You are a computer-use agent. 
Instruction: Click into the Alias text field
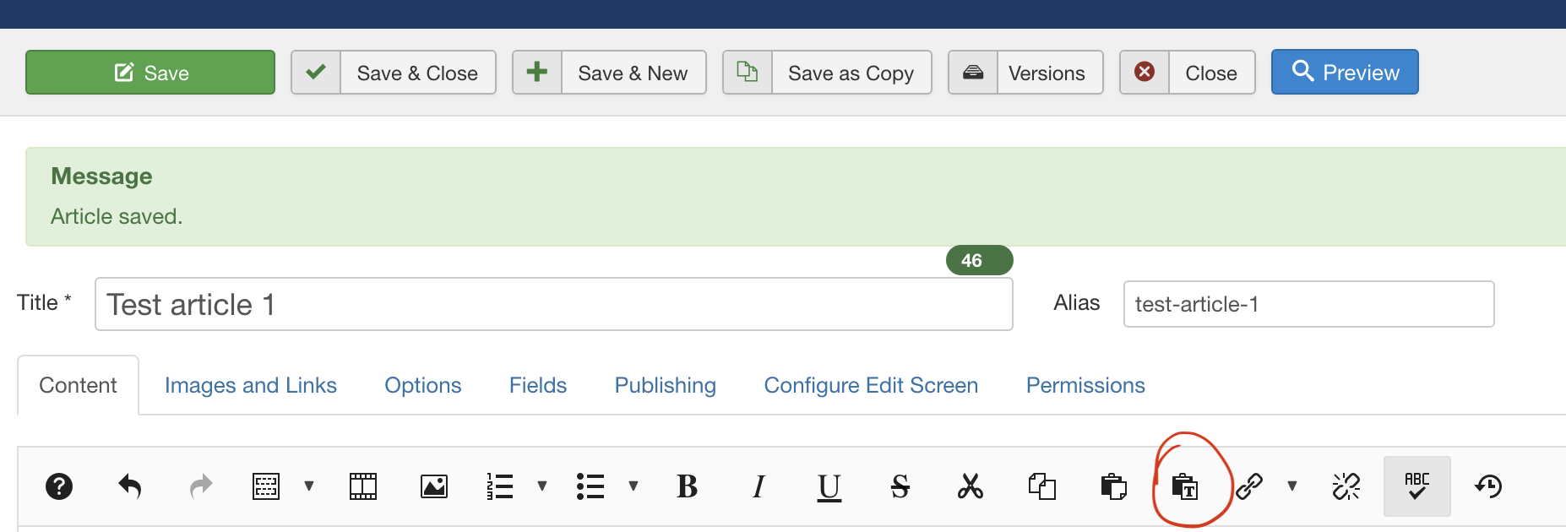(x=1308, y=304)
